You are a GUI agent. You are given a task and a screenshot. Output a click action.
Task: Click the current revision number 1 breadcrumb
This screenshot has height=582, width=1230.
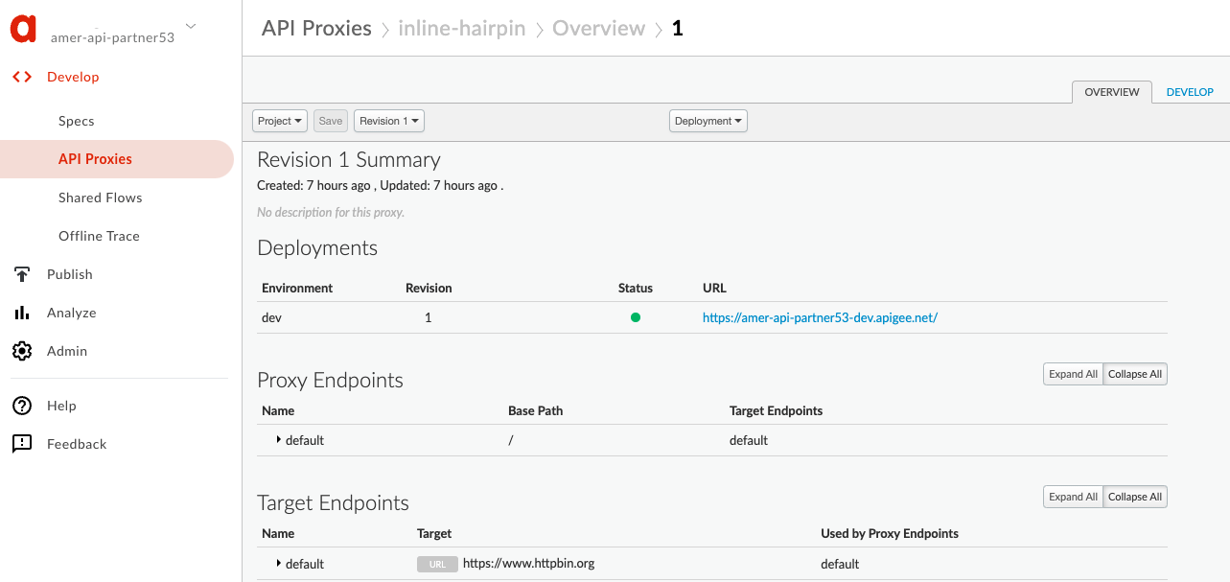[678, 28]
